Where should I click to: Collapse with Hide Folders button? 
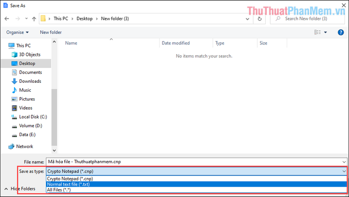[x=20, y=189]
